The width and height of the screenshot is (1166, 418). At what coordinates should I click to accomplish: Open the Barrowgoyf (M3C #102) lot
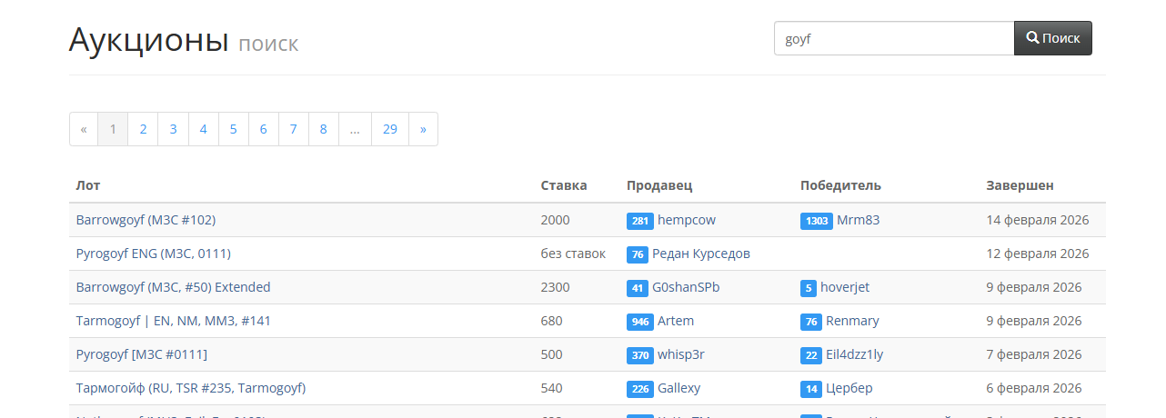coord(146,220)
